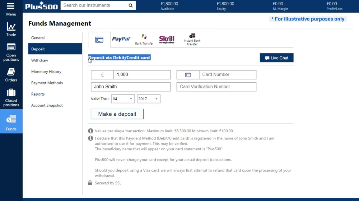Open the Orders icon in sidebar
The width and height of the screenshot is (359, 201).
pos(11,72)
